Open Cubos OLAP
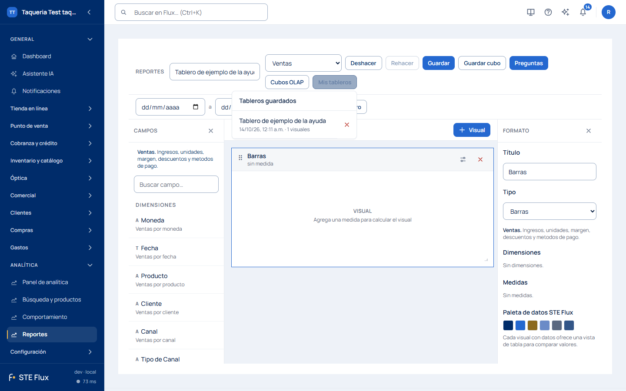 click(x=287, y=82)
